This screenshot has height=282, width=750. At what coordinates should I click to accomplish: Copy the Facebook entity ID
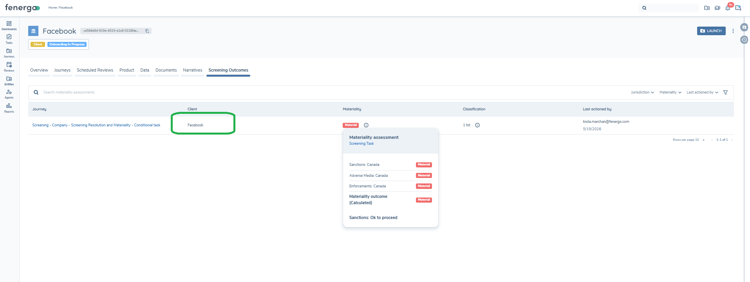click(147, 31)
